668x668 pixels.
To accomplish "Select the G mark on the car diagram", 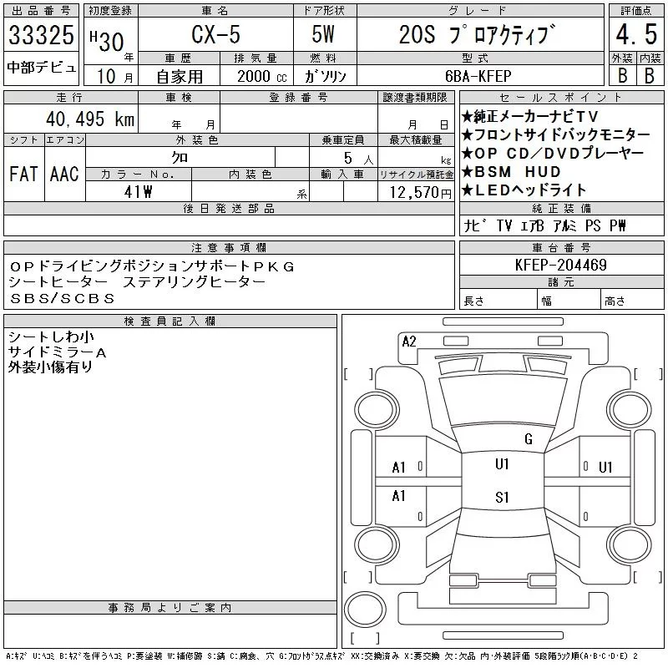I will pyautogui.click(x=529, y=439).
